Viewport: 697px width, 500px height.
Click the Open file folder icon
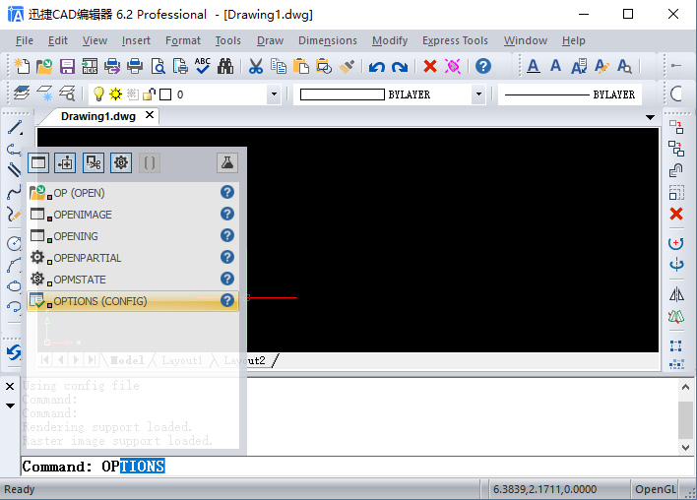point(44,66)
